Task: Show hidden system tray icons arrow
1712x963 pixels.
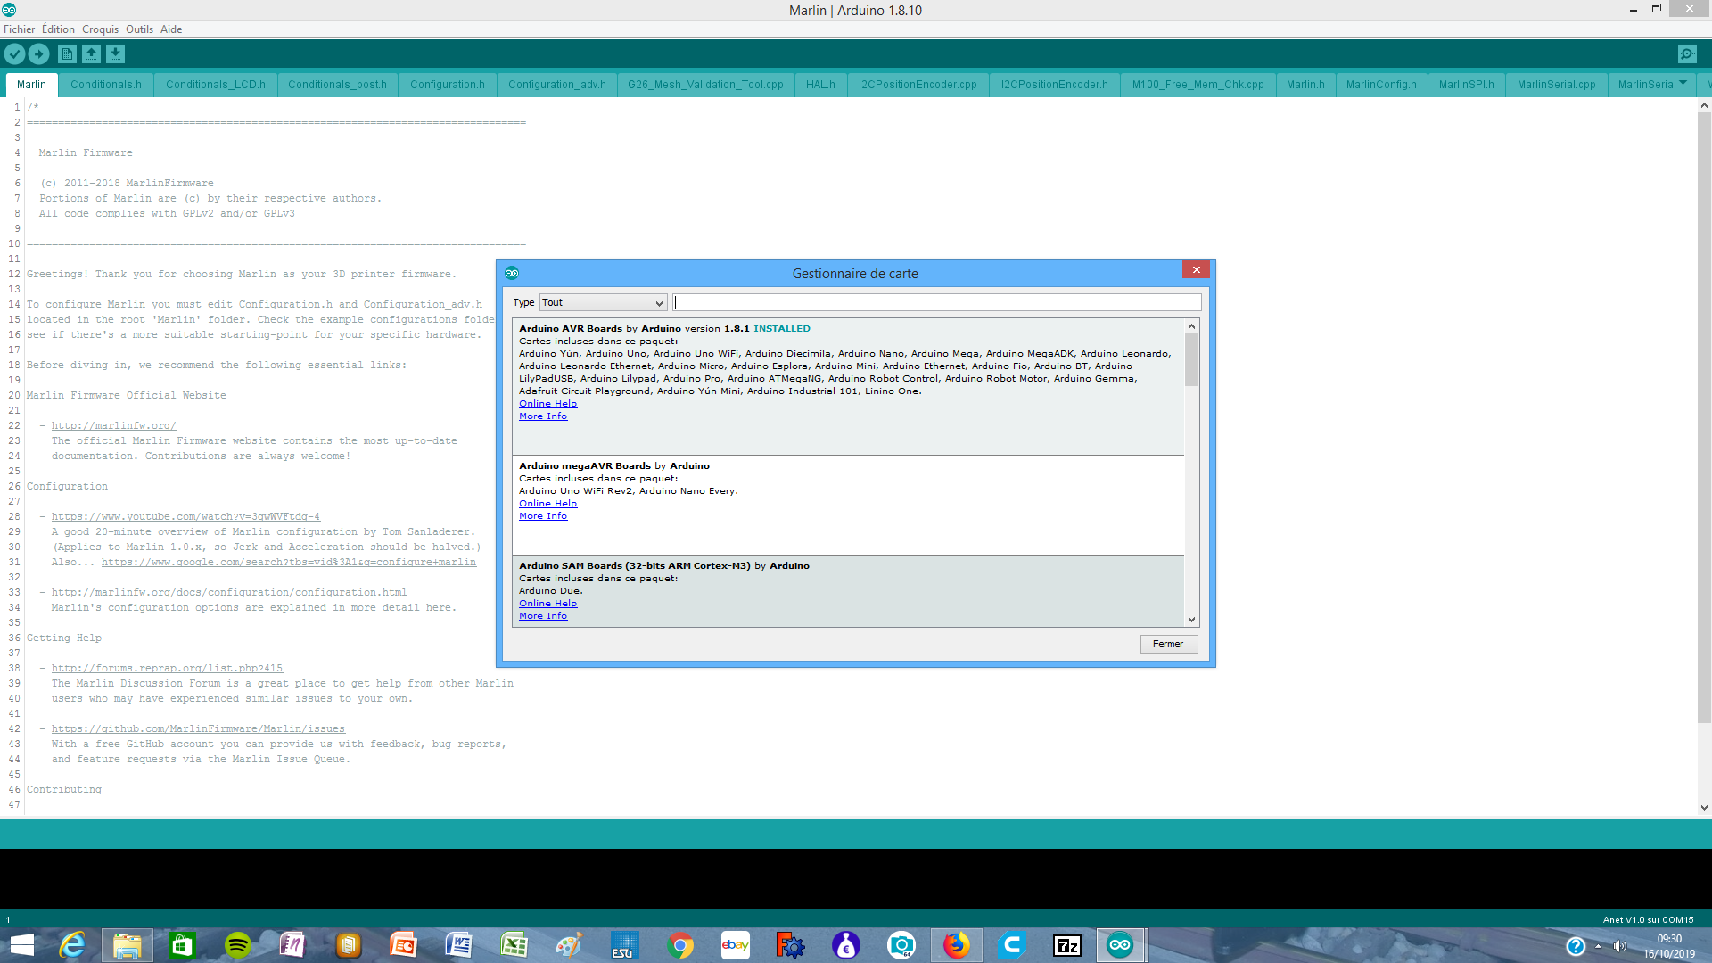Action: (1598, 946)
